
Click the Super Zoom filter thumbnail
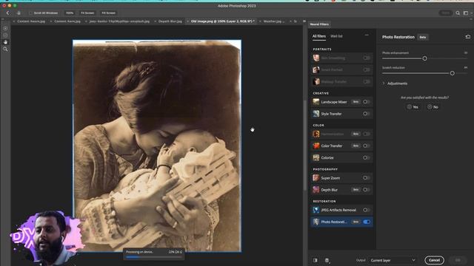[316, 178]
